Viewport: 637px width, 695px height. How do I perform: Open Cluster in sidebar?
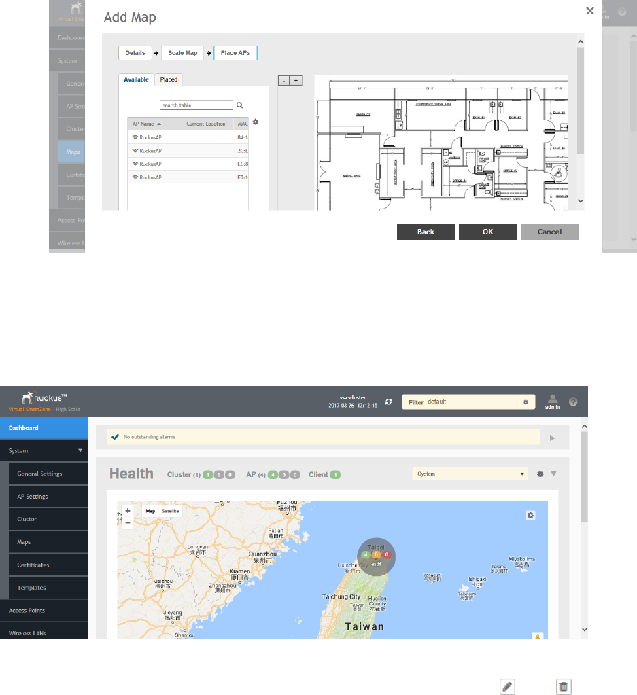48,519
